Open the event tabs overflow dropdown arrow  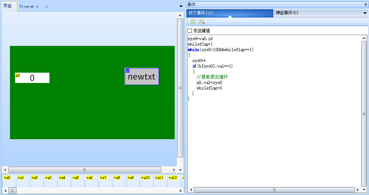pos(365,13)
